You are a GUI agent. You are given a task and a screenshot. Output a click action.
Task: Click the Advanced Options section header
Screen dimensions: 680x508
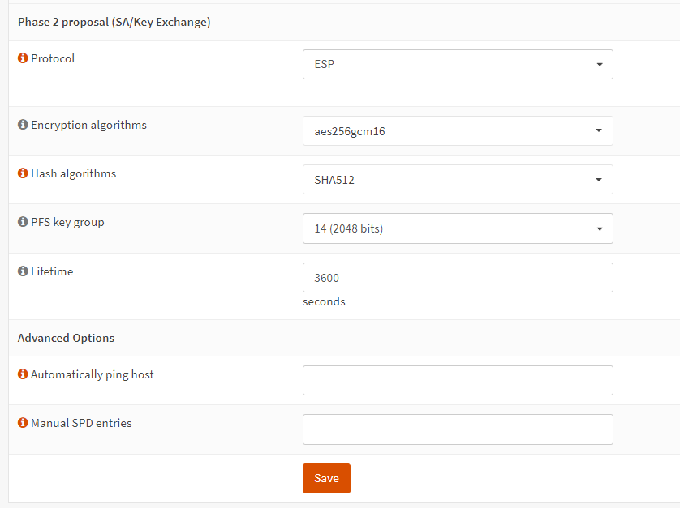66,338
